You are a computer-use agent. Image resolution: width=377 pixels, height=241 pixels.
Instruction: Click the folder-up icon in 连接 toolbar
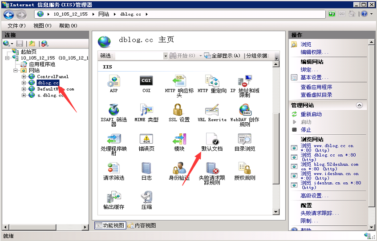point(32,44)
